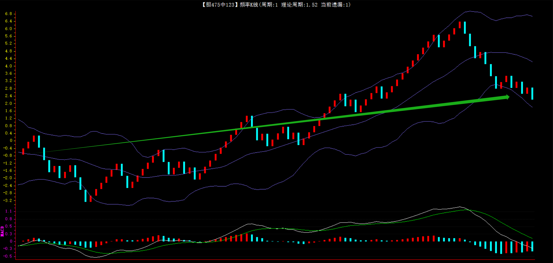Click the upper Bollinger band's highest peak
The image size is (553, 263).
[470, 11]
